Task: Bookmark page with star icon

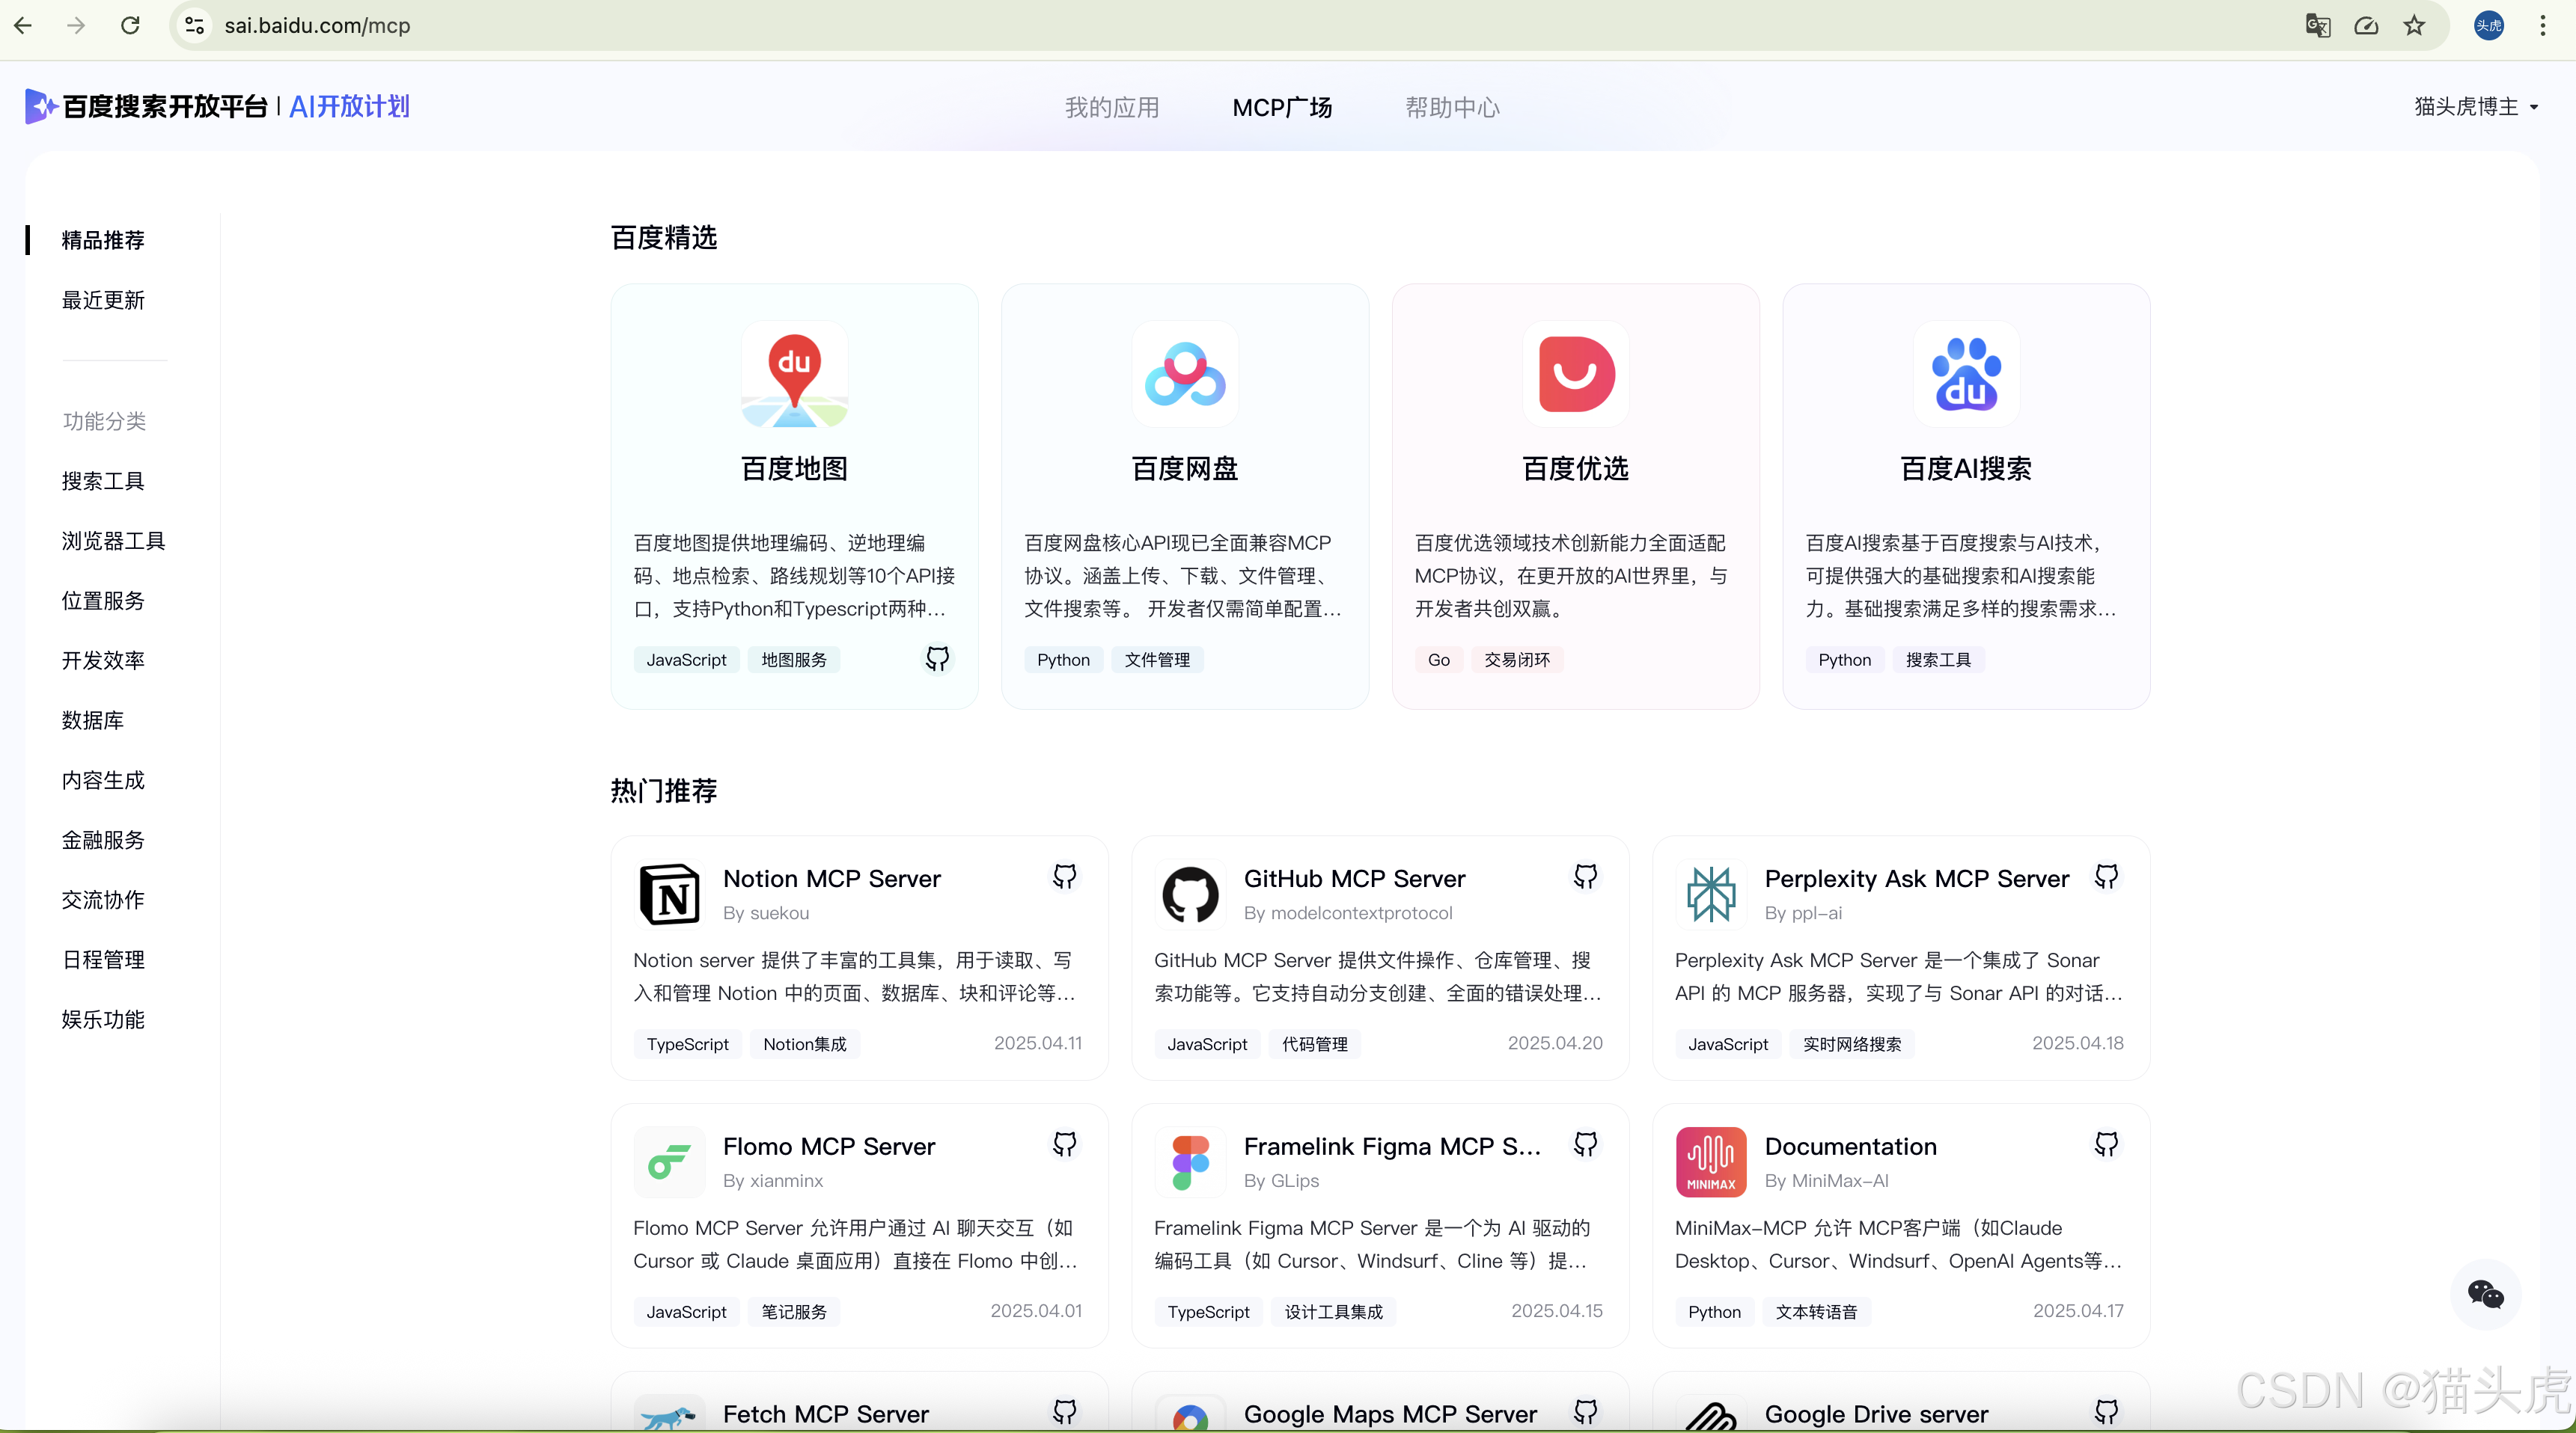Action: pyautogui.click(x=2415, y=26)
